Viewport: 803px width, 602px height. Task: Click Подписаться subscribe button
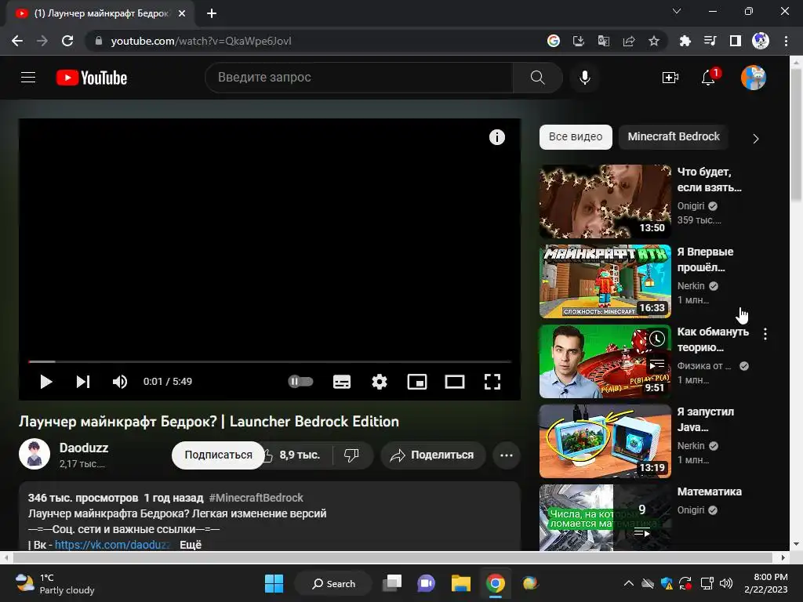[218, 455]
